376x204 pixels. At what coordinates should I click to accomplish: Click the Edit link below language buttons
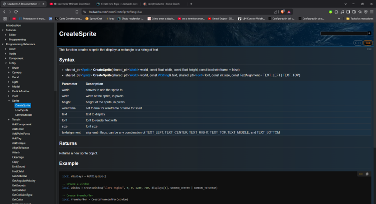tap(369, 49)
